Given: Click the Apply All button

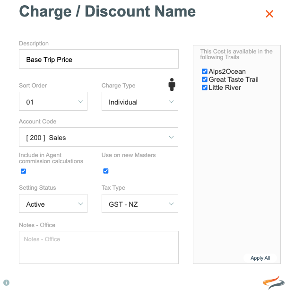Looking at the screenshot, I should (x=260, y=258).
